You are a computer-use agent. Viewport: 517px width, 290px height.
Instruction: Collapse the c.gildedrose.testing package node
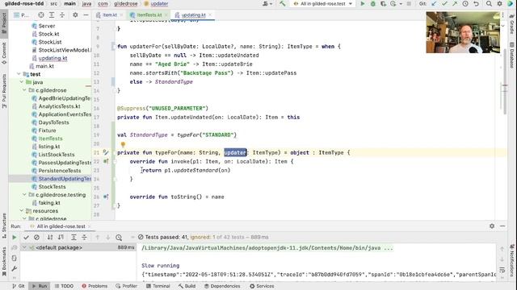click(x=24, y=195)
